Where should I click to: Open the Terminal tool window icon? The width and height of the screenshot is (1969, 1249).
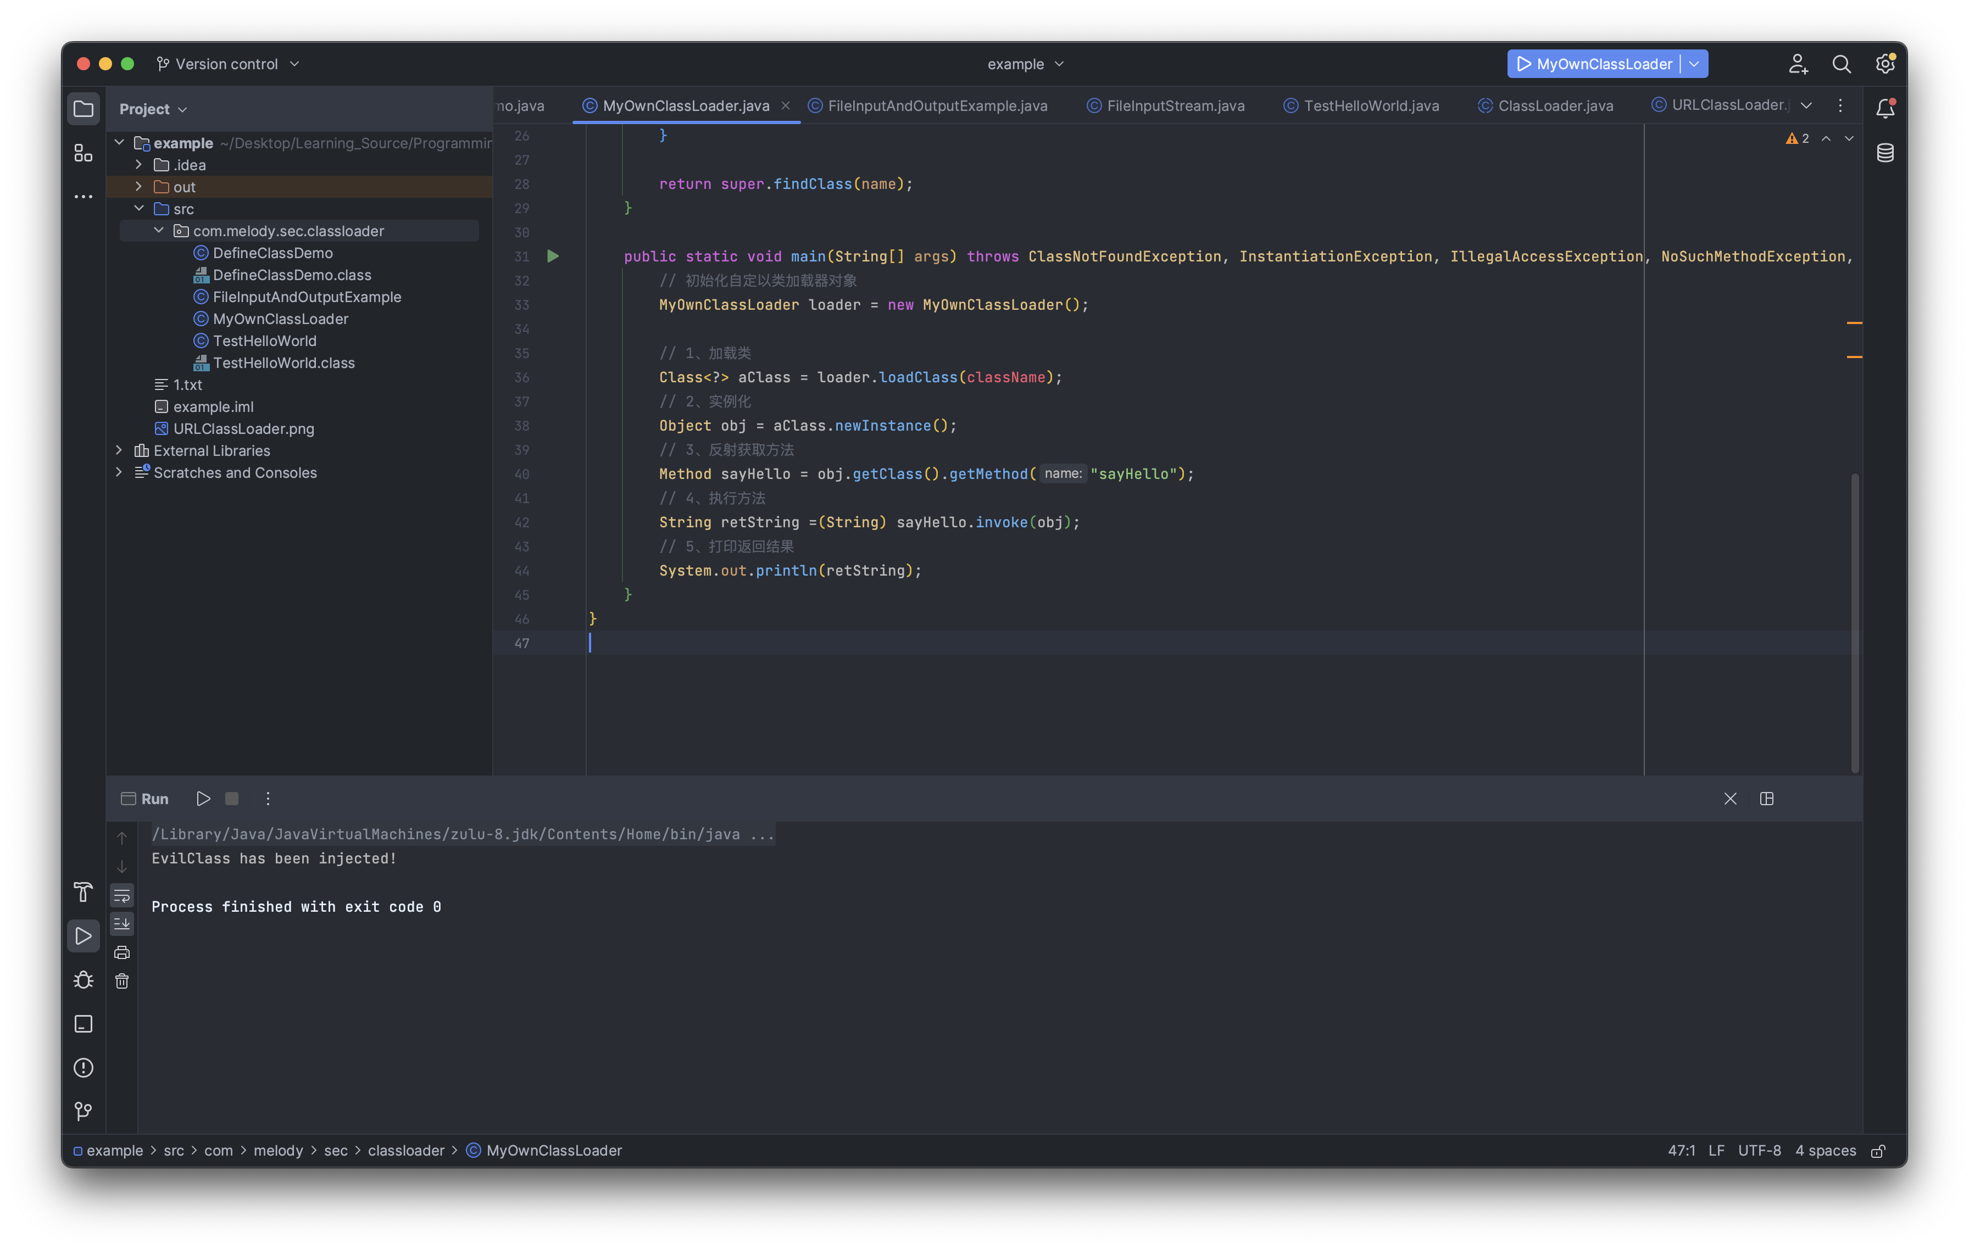[84, 1024]
